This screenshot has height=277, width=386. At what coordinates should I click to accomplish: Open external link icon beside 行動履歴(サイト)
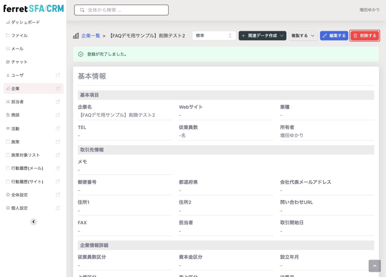tap(58, 181)
